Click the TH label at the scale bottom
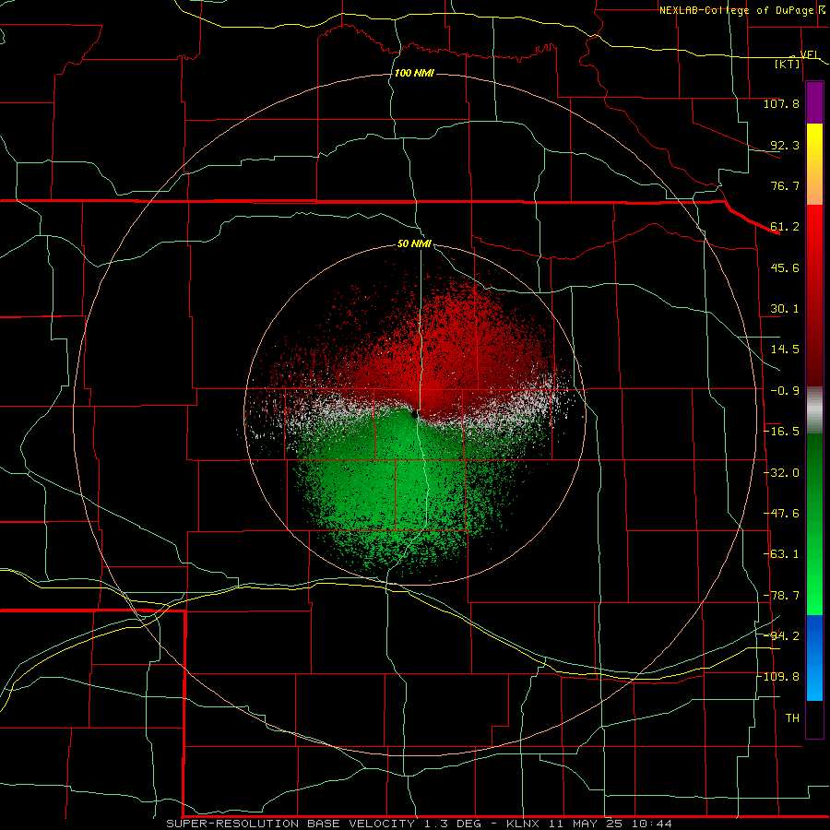The height and width of the screenshot is (830, 830). pyautogui.click(x=792, y=717)
